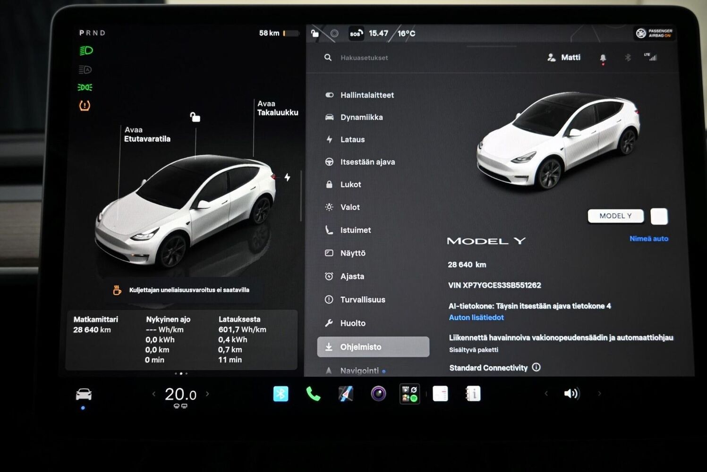This screenshot has width=707, height=472.
Task: Click info icon next to Standard Connectivity
Action: (x=536, y=367)
